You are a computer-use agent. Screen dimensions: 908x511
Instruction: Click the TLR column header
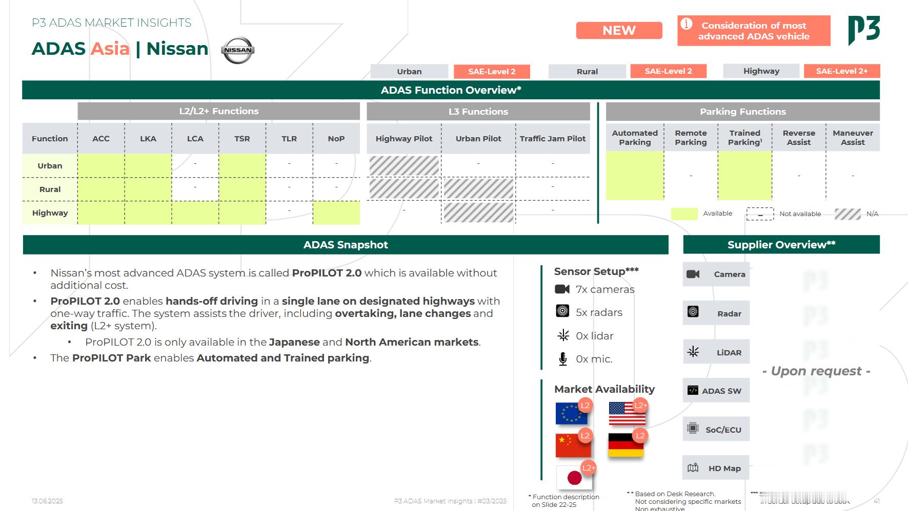click(289, 138)
